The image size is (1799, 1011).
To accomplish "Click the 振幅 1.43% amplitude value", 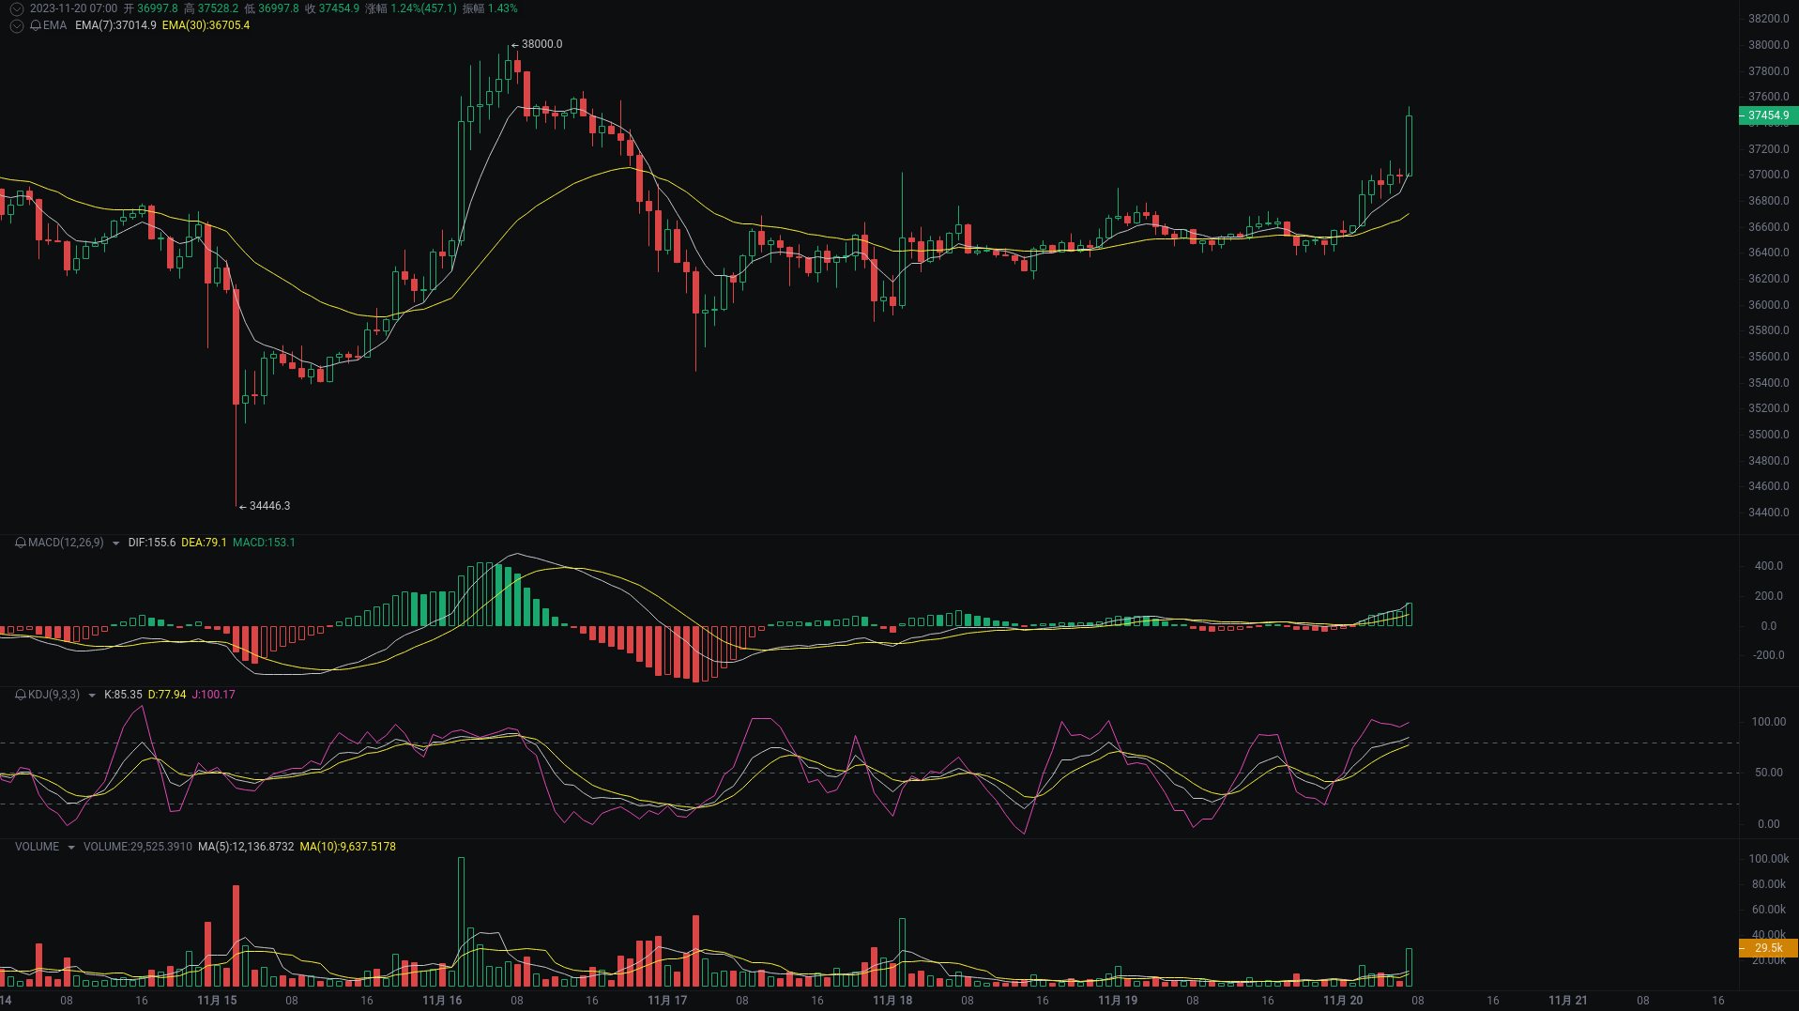I will click(x=490, y=8).
